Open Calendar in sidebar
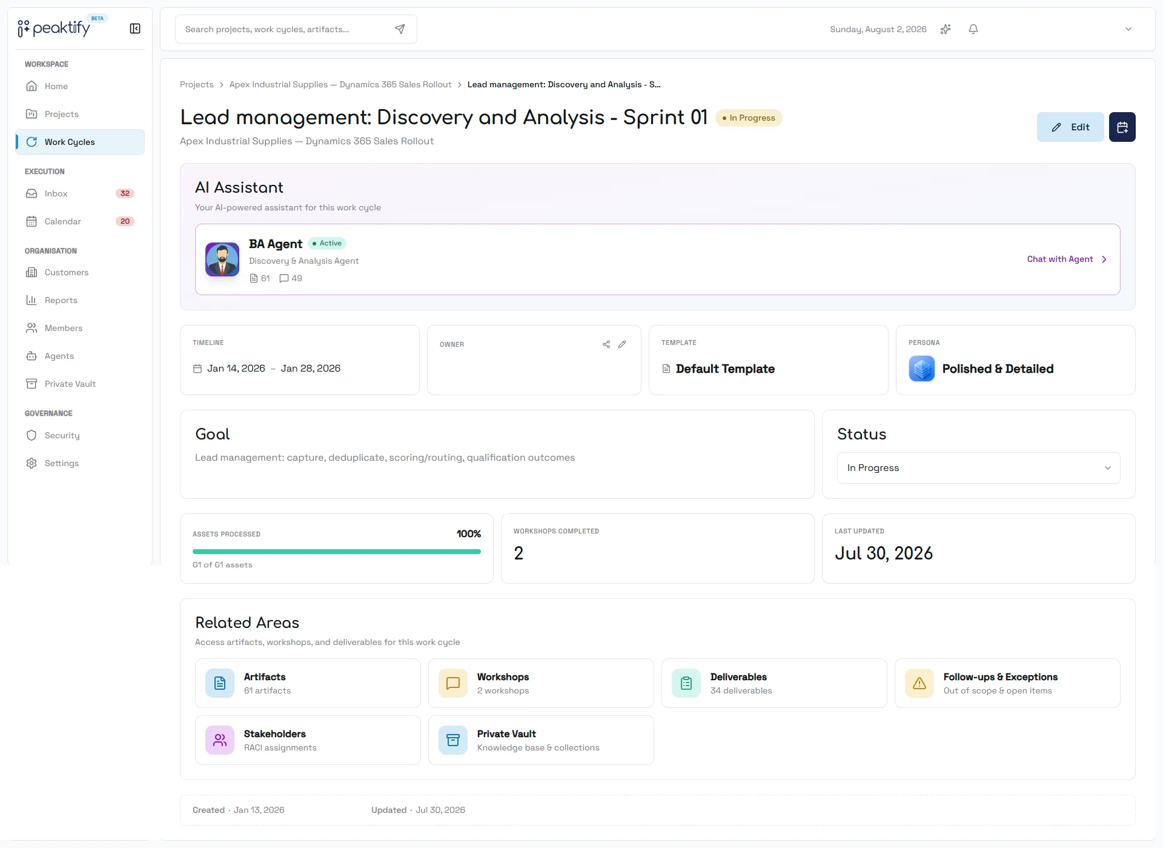This screenshot has width=1163, height=848. click(80, 221)
